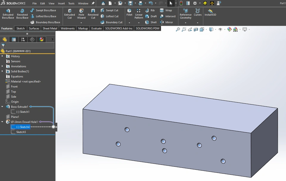Activate the Shell feature
This screenshot has height=181, width=286.
coord(151,22)
